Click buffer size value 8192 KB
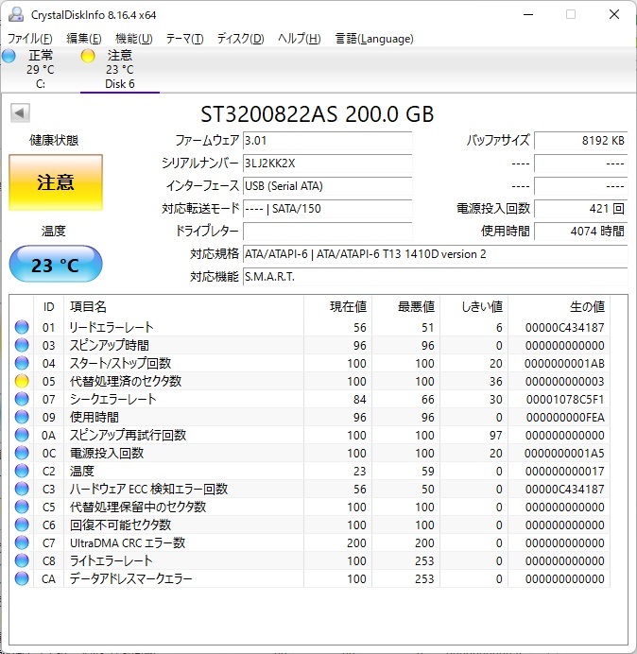637x654 pixels. (x=580, y=141)
